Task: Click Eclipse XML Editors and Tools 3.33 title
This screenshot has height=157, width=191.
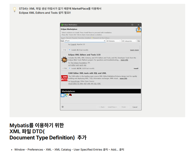Action: 84,55
